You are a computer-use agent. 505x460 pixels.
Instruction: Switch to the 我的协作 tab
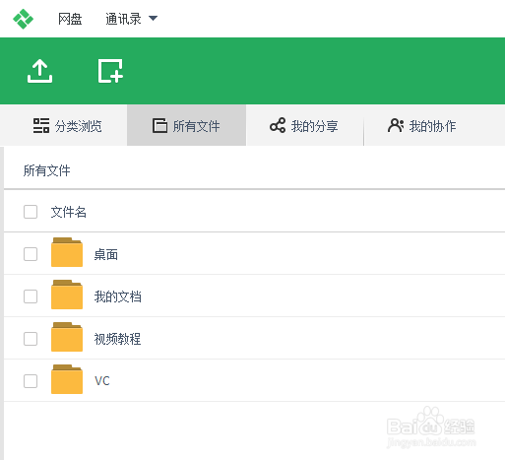click(x=422, y=125)
